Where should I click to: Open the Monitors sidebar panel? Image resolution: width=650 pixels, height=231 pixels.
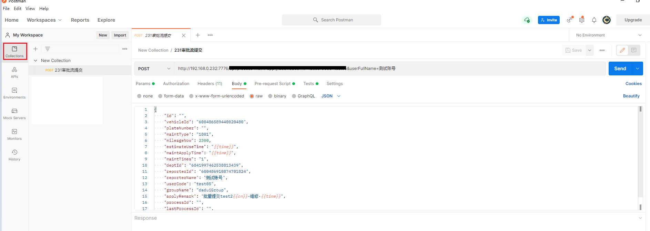point(14,134)
